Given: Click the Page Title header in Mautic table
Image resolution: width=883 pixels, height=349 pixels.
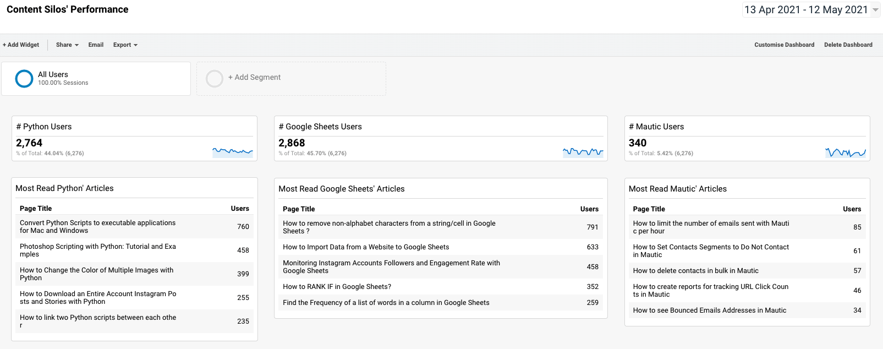Looking at the screenshot, I should pyautogui.click(x=649, y=209).
